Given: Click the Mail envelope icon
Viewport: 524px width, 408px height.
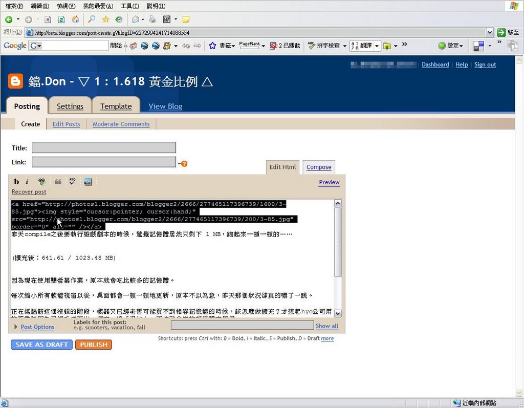Looking at the screenshot, I should tap(135, 19).
